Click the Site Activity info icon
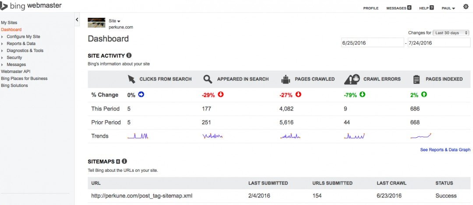The image size is (473, 205). [x=129, y=56]
